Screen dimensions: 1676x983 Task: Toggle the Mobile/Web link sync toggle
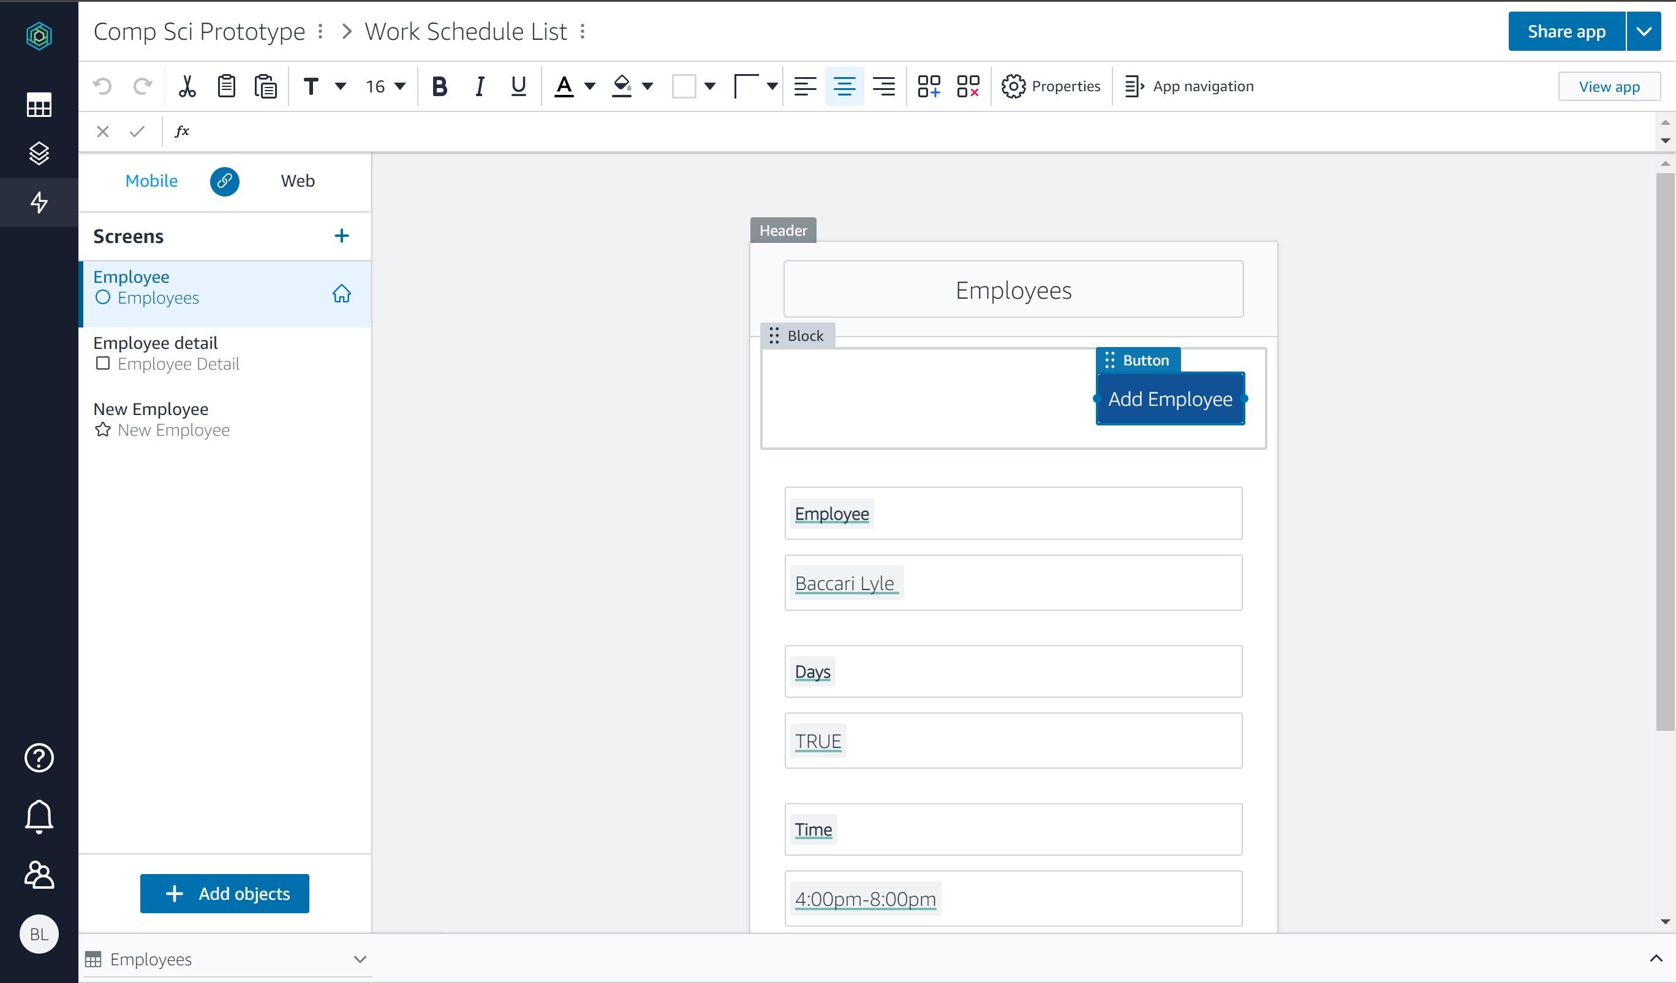[x=224, y=181]
